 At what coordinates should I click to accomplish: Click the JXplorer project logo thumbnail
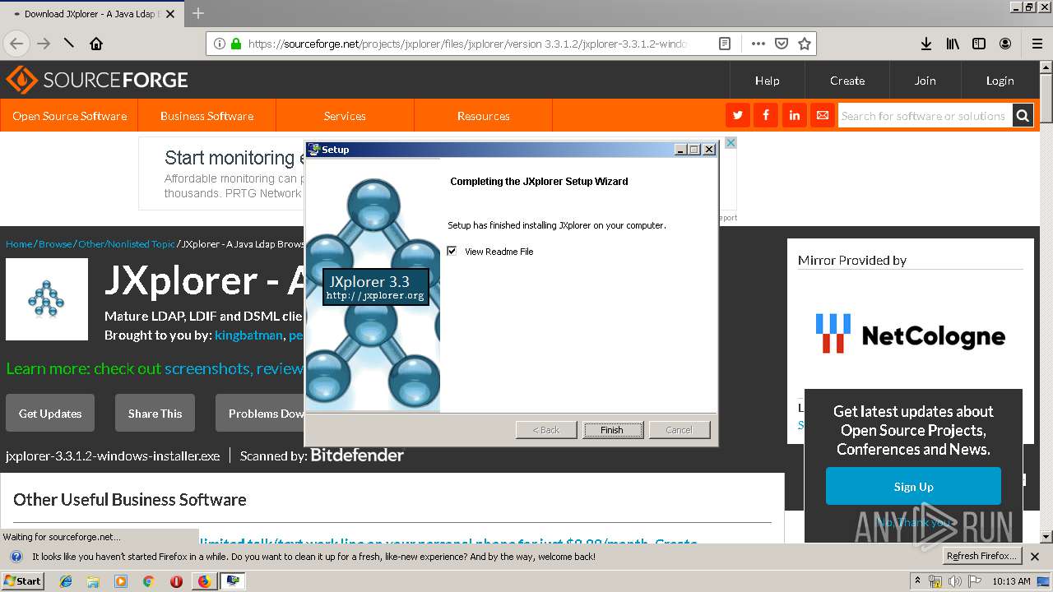(47, 299)
